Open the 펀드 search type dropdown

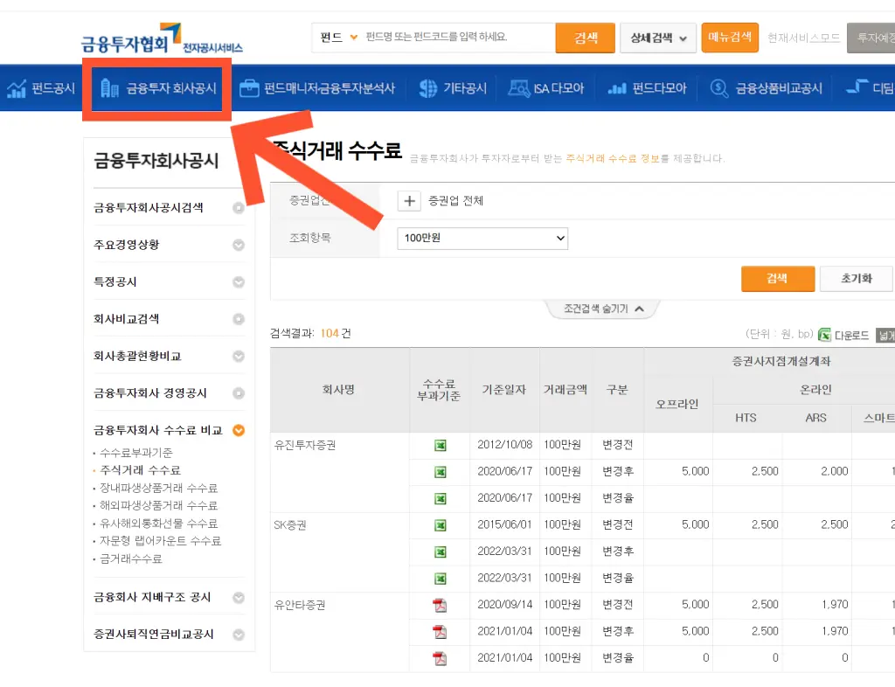338,38
